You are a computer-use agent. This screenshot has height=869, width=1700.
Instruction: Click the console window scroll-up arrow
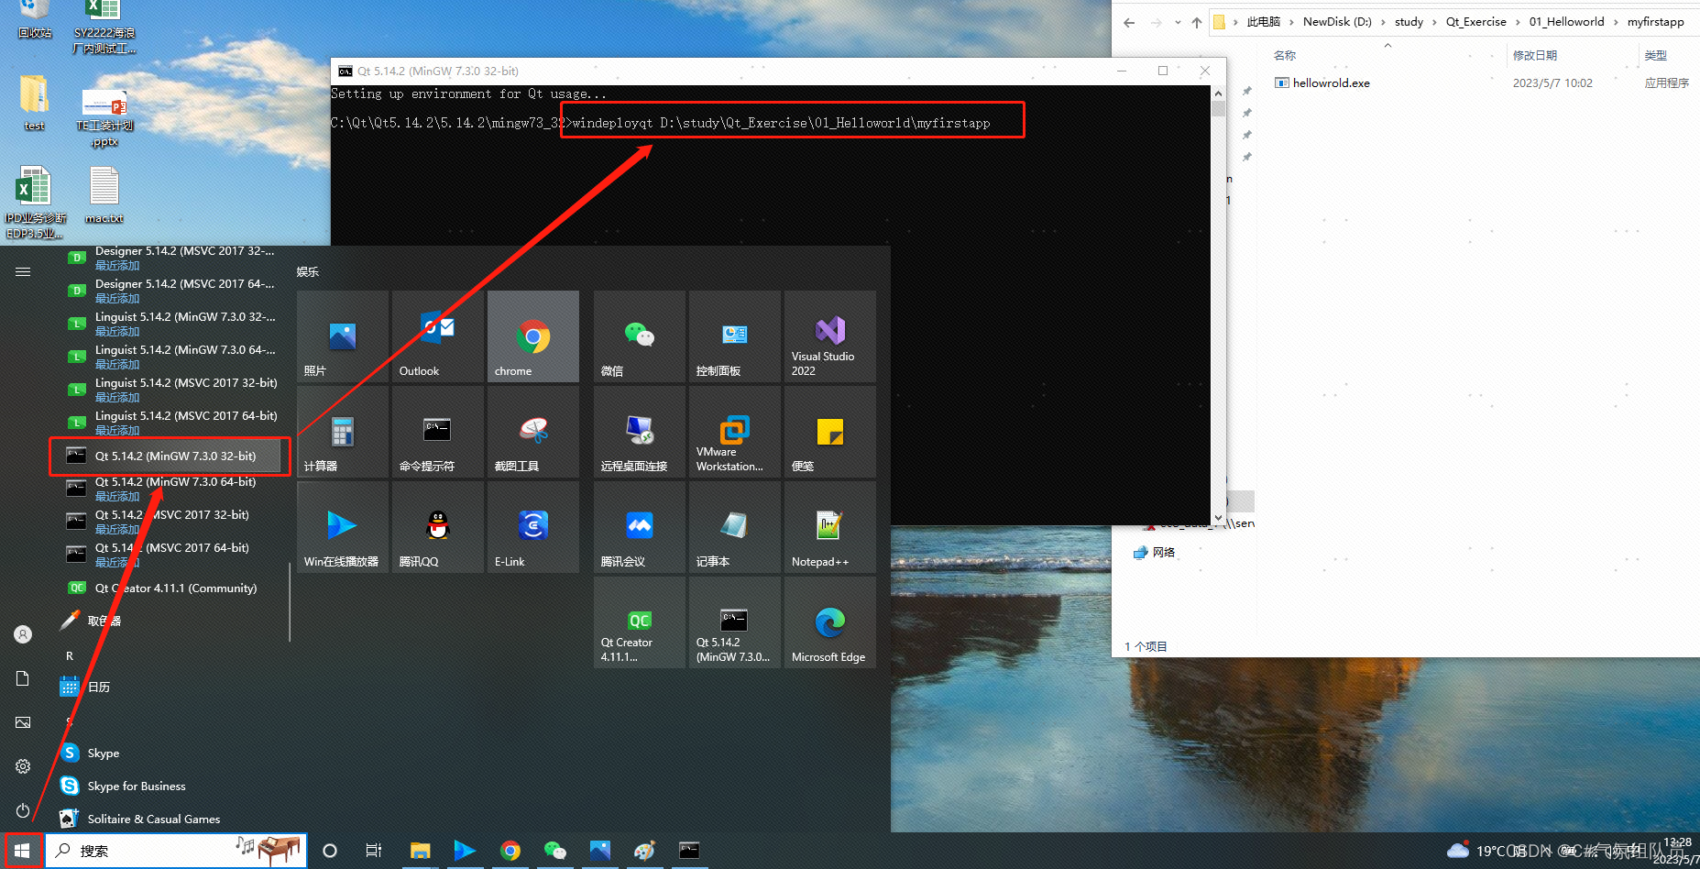[x=1218, y=93]
